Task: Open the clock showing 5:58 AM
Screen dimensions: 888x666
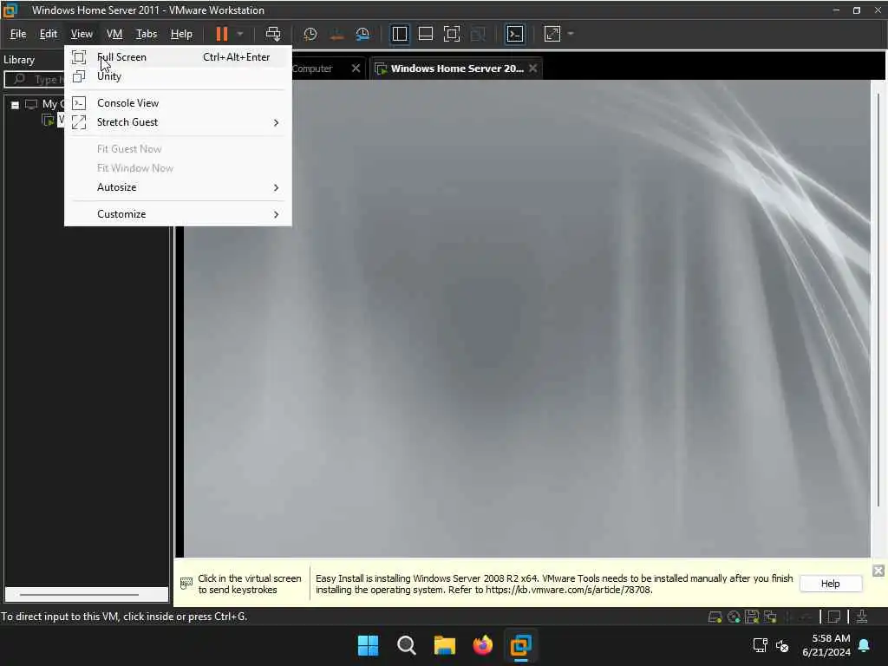Action: point(826,645)
